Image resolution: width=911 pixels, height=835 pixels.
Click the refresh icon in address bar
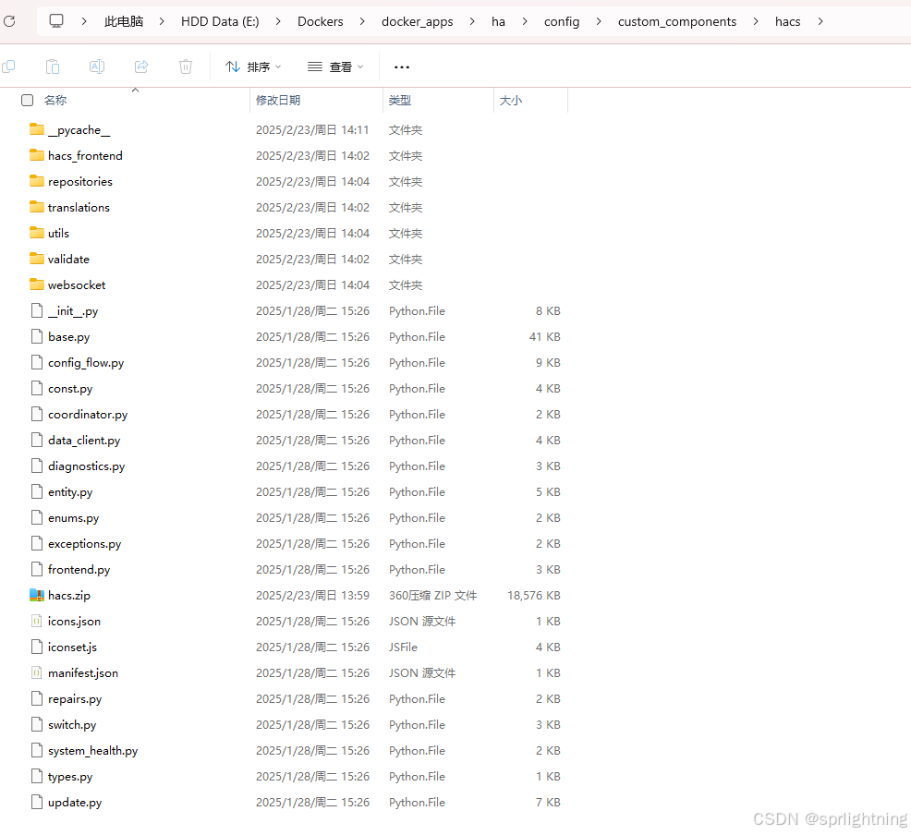pos(9,21)
